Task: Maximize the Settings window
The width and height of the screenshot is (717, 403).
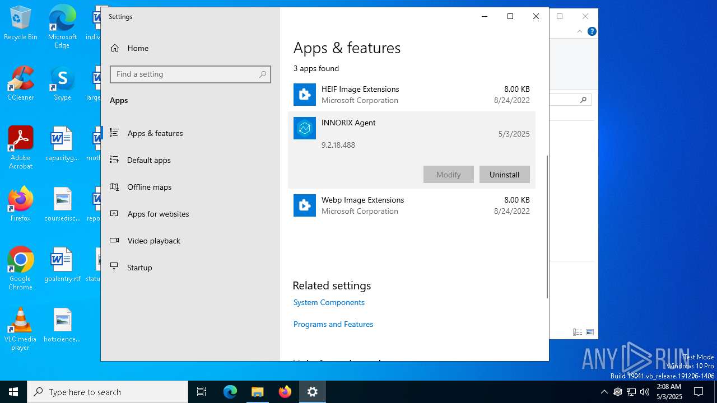Action: point(510,16)
